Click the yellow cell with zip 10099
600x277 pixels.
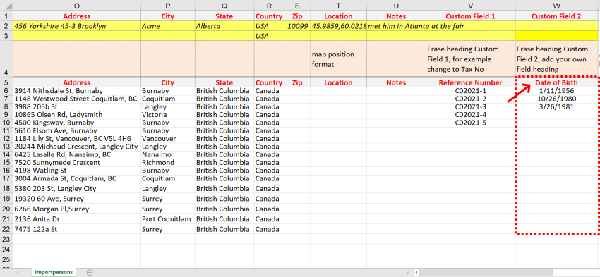point(297,26)
